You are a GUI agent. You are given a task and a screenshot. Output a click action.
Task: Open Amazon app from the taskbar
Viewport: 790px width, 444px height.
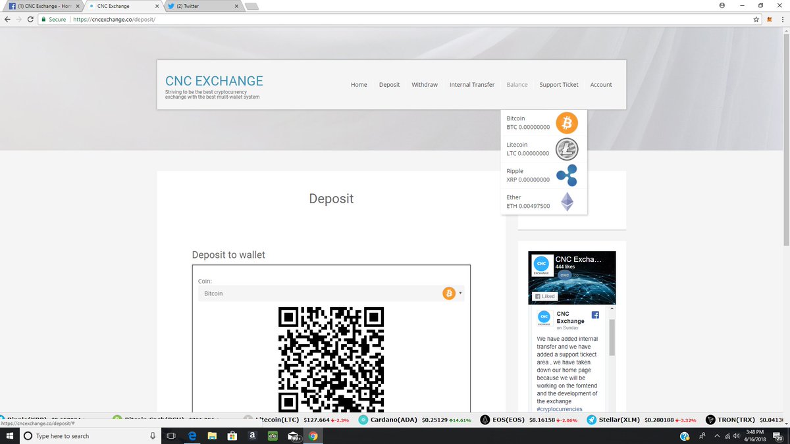pyautogui.click(x=252, y=436)
